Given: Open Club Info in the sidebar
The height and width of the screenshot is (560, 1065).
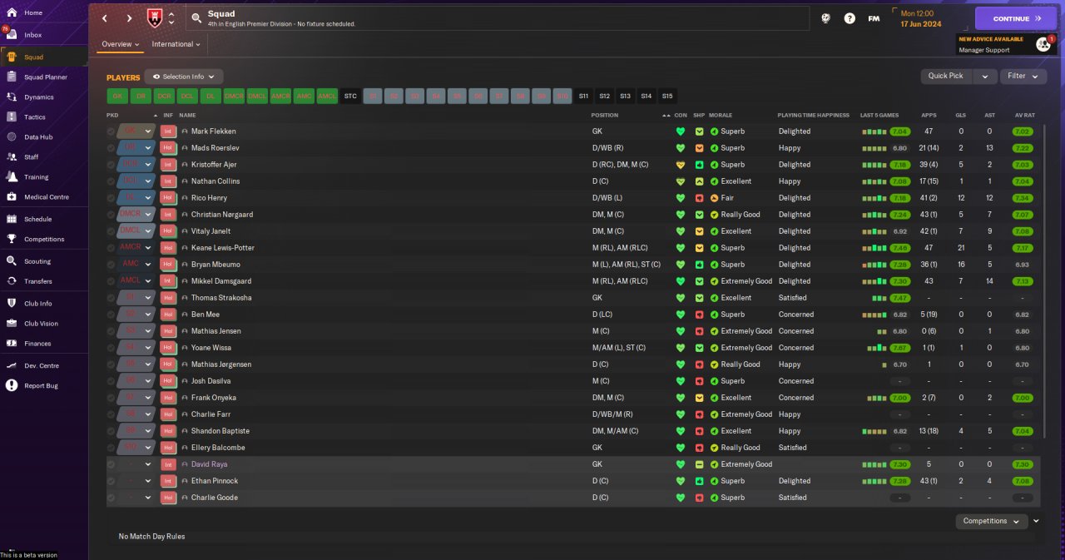Looking at the screenshot, I should 38,304.
